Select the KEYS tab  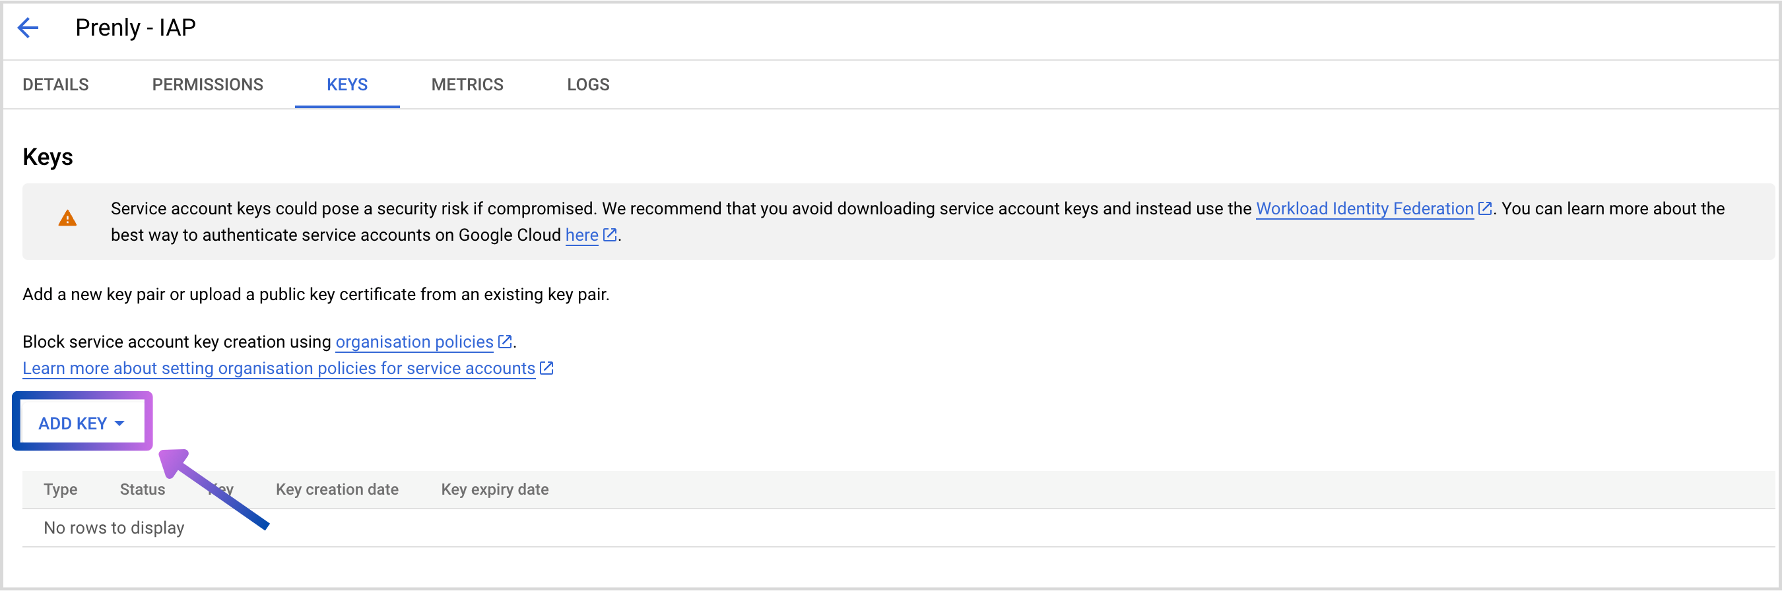tap(346, 84)
